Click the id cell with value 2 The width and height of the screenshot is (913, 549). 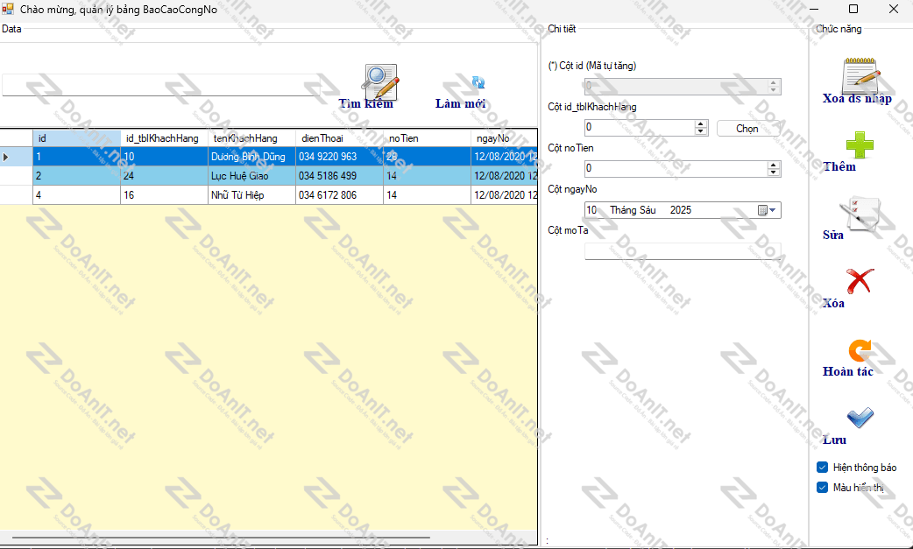(76, 176)
